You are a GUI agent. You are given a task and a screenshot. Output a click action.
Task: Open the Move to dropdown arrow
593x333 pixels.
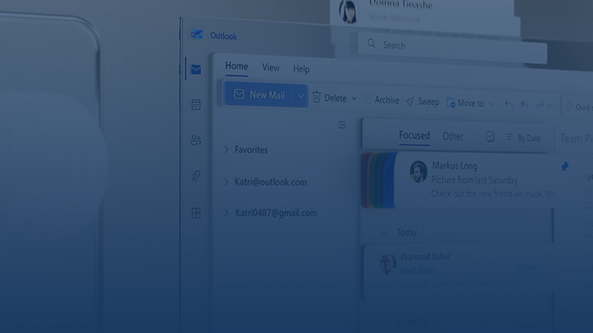491,104
